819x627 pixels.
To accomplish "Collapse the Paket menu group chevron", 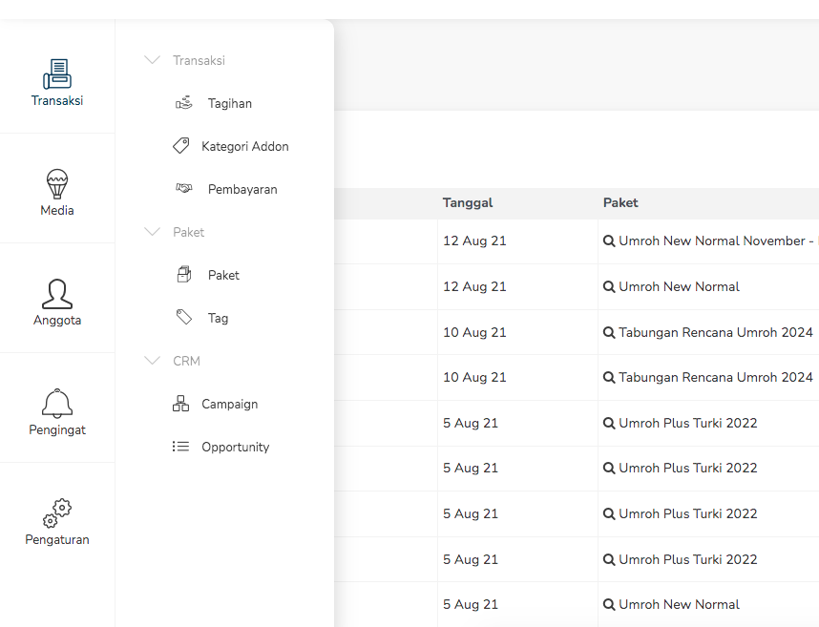I will point(152,232).
